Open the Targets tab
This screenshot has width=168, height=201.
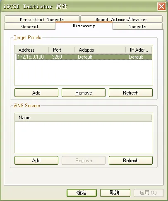tap(138, 26)
